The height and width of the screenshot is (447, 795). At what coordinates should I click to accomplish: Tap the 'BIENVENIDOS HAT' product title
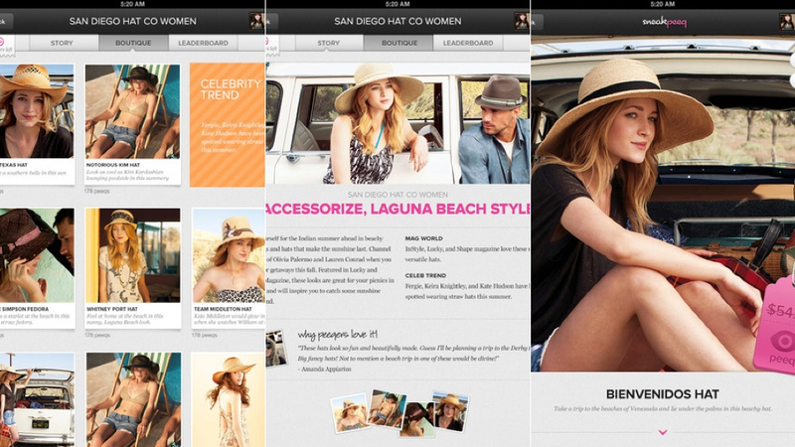663,393
